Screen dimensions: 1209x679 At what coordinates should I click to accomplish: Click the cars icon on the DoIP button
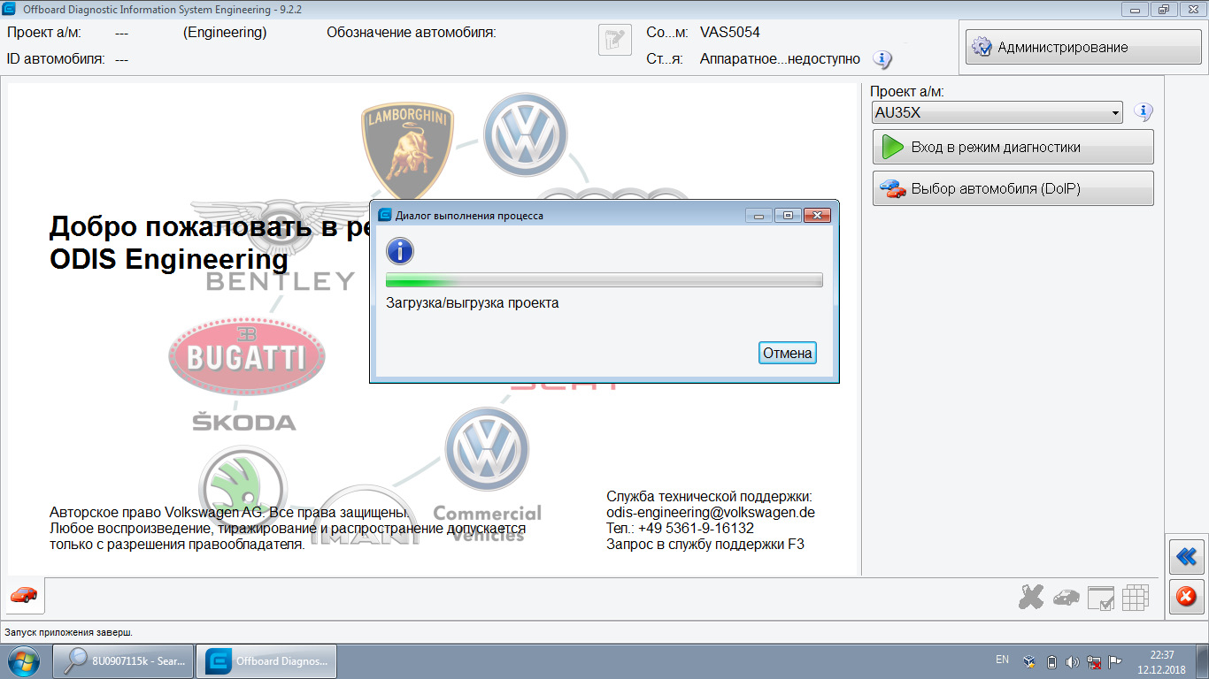892,188
